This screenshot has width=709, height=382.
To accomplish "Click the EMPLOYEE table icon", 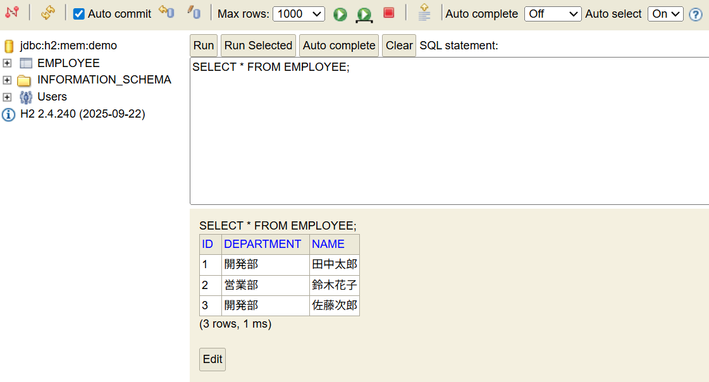I will pyautogui.click(x=26, y=63).
